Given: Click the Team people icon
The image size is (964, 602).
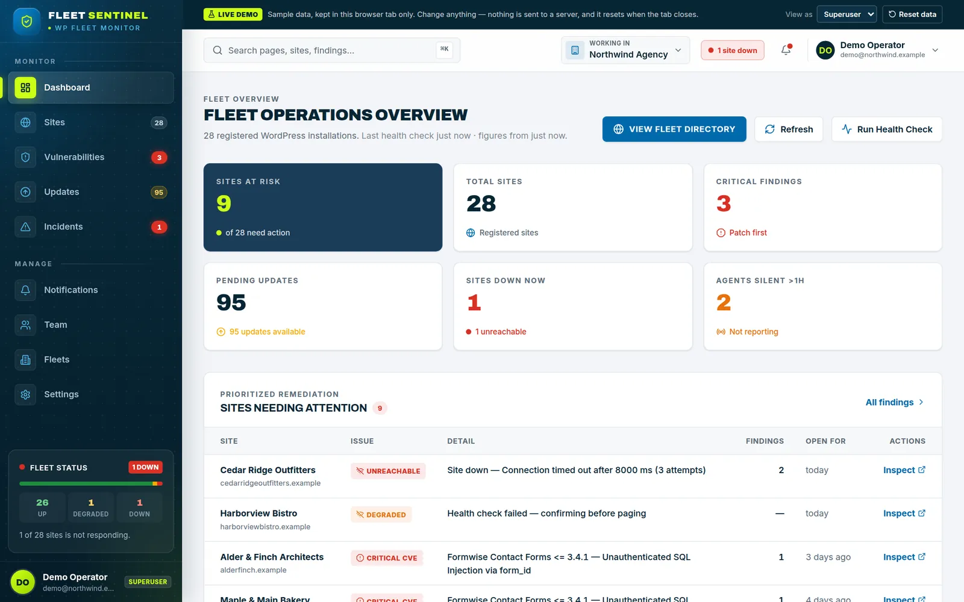Looking at the screenshot, I should [x=25, y=325].
